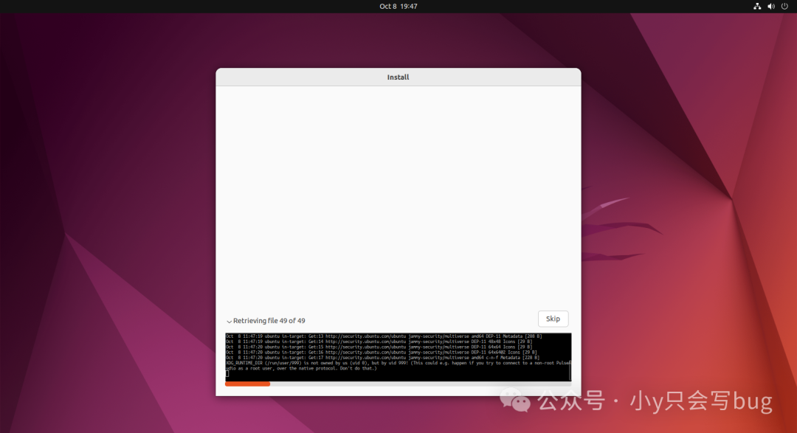
Task: Select the Get:17 c-n-f Metadata log line
Action: click(384, 358)
